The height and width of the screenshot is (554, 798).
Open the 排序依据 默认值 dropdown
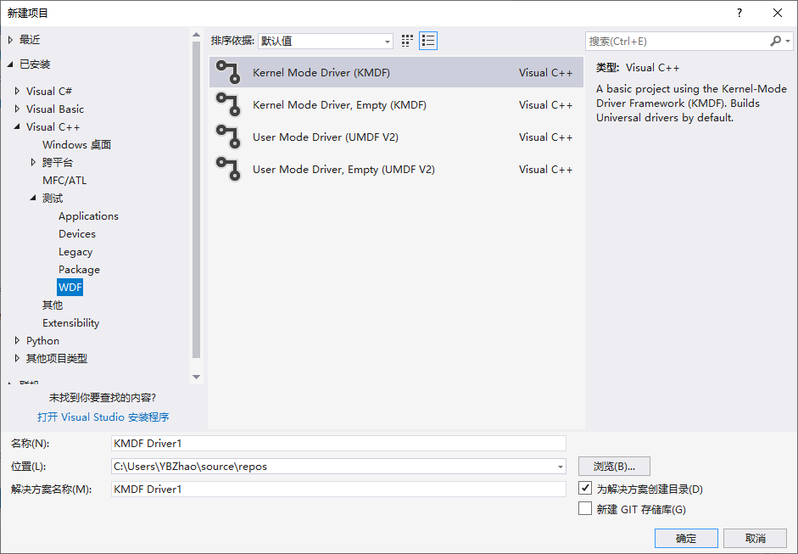(x=387, y=40)
